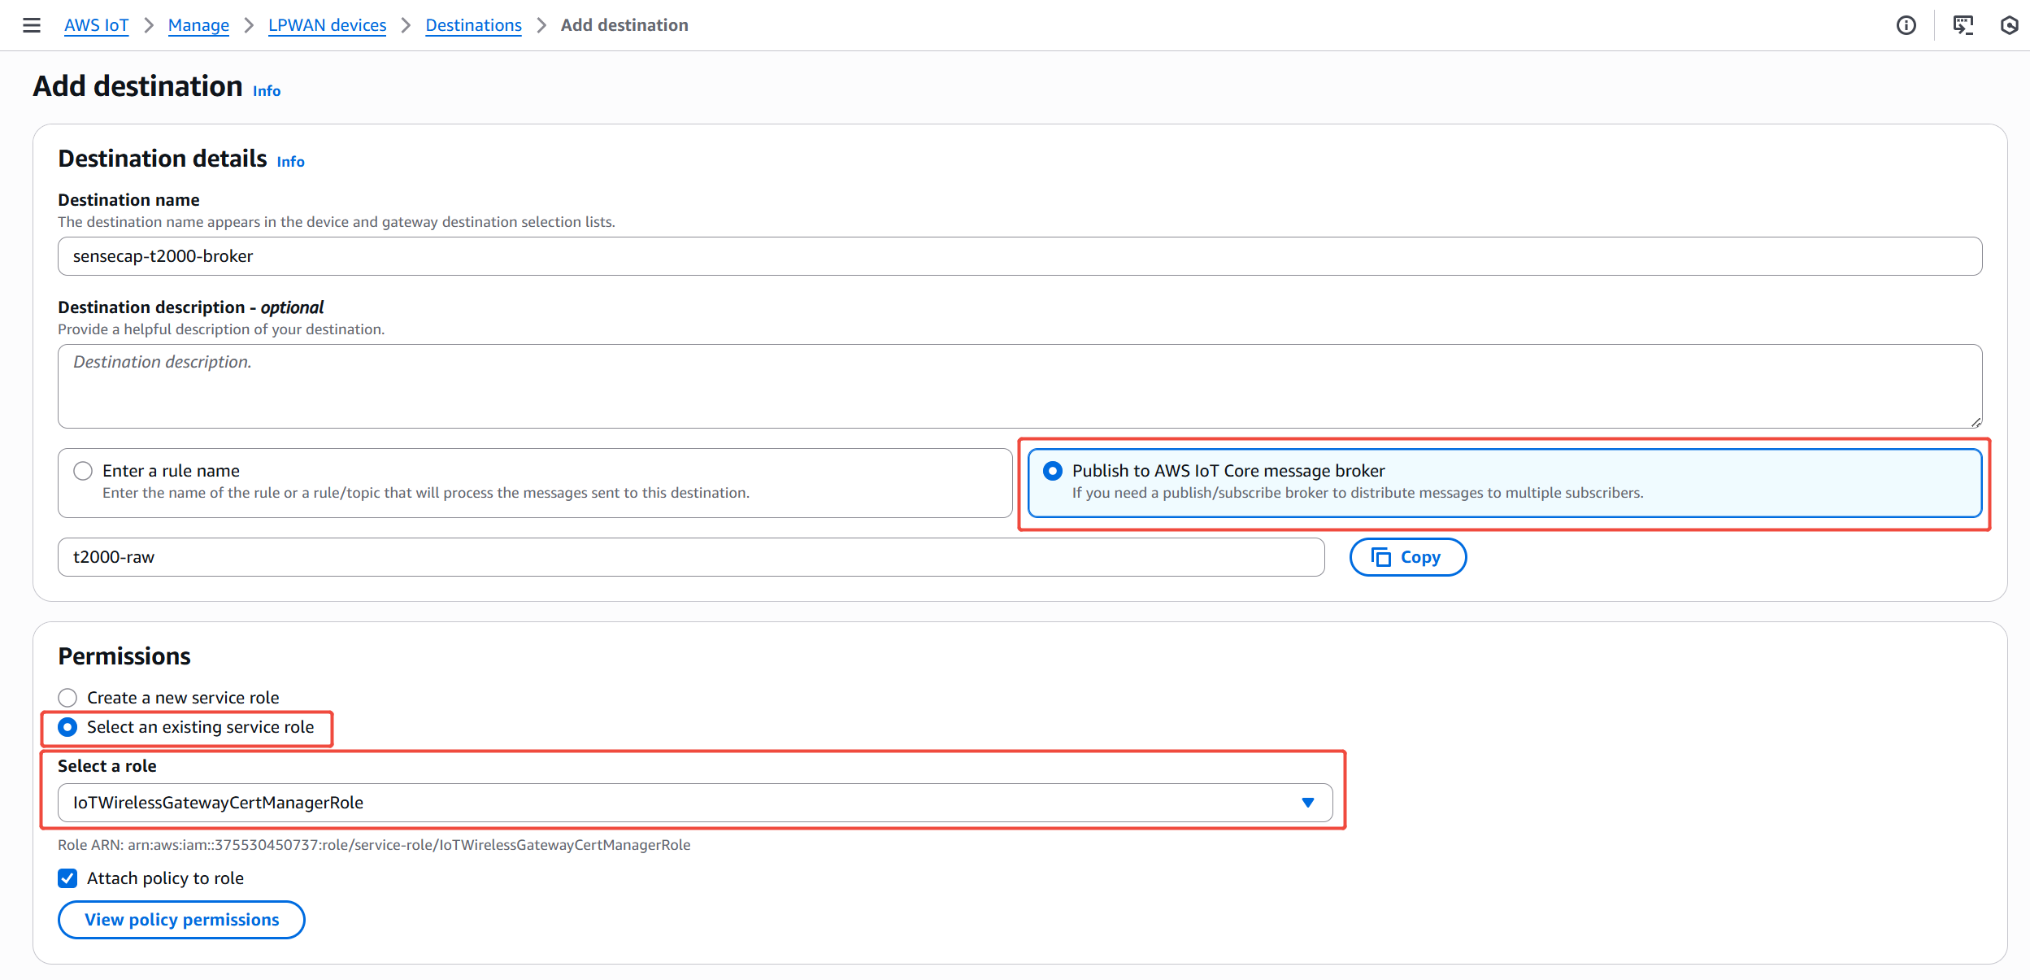Select Enter a rule name option
The image size is (2030, 980).
(x=83, y=471)
